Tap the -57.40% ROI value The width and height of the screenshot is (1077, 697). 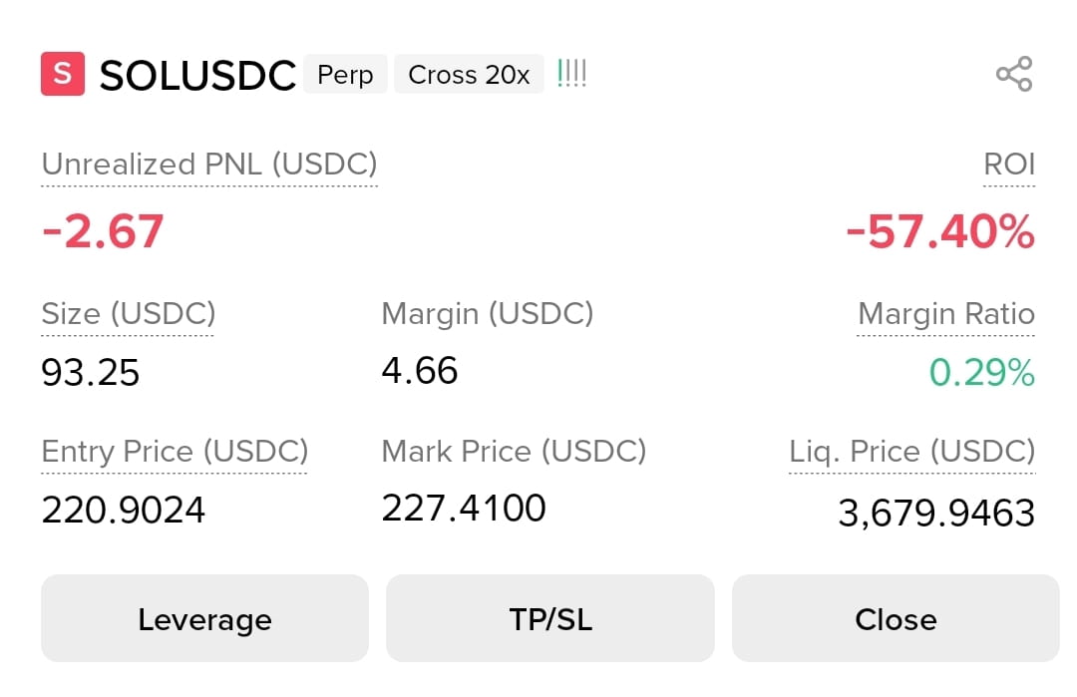940,231
